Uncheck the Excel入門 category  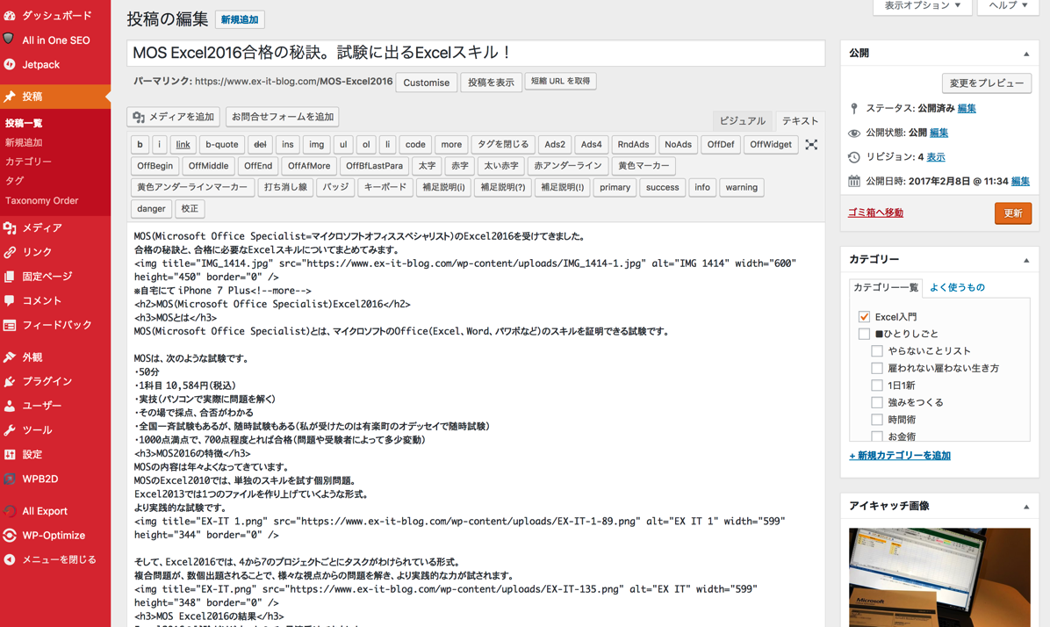click(864, 316)
